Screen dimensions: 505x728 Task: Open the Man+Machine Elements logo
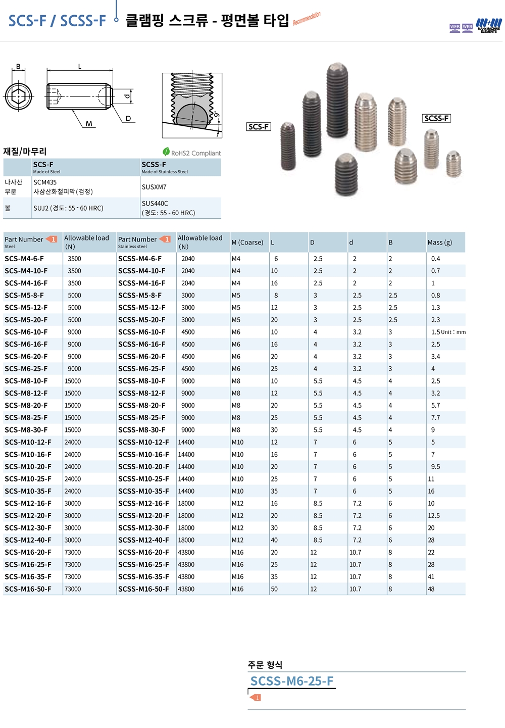coord(489,26)
